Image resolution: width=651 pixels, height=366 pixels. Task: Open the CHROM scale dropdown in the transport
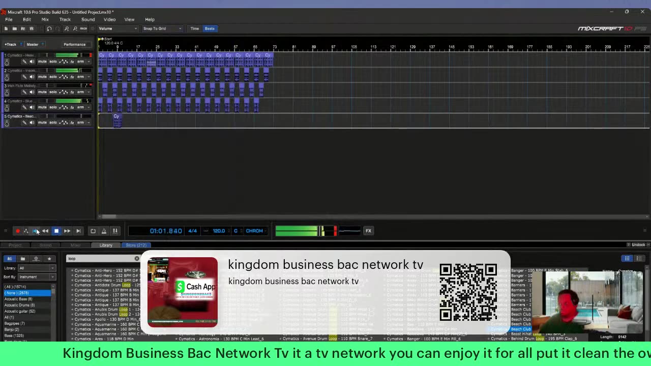256,231
